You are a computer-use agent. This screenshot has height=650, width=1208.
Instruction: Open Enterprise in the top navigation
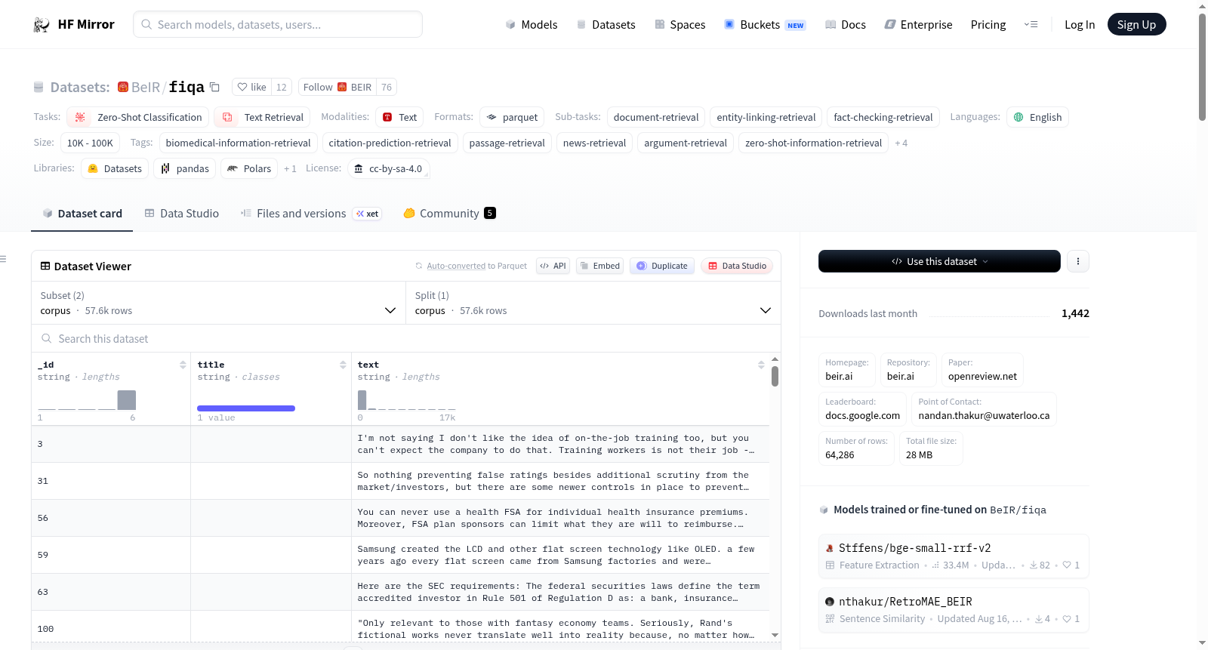click(x=918, y=25)
